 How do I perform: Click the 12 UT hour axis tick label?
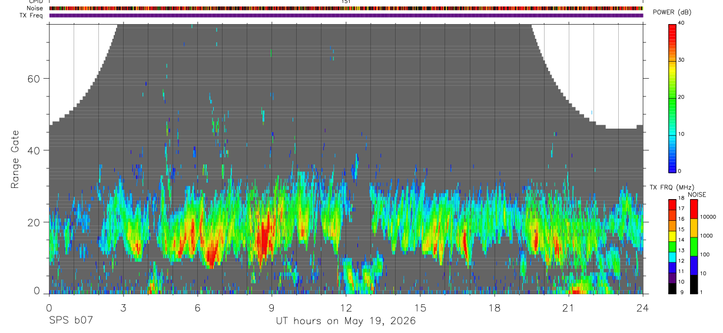tap(346, 307)
